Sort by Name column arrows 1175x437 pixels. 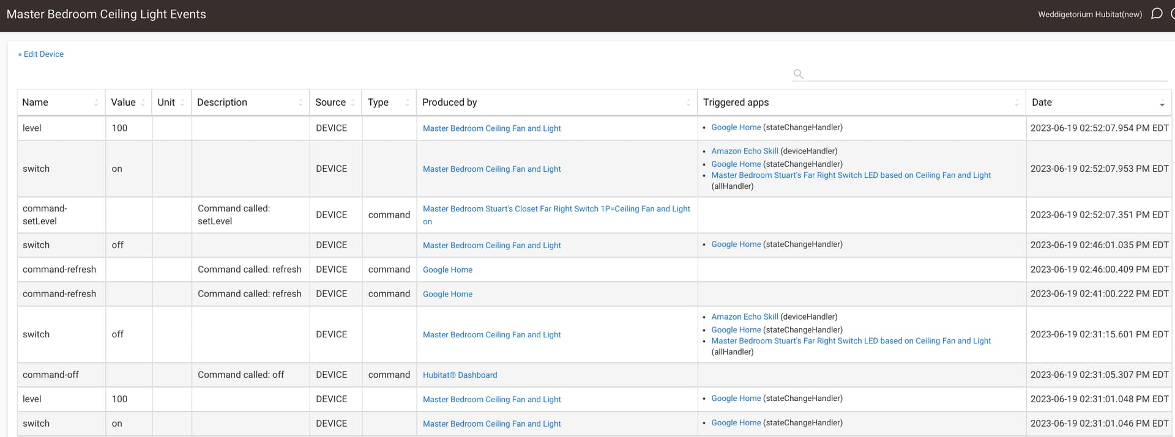pyautogui.click(x=96, y=103)
